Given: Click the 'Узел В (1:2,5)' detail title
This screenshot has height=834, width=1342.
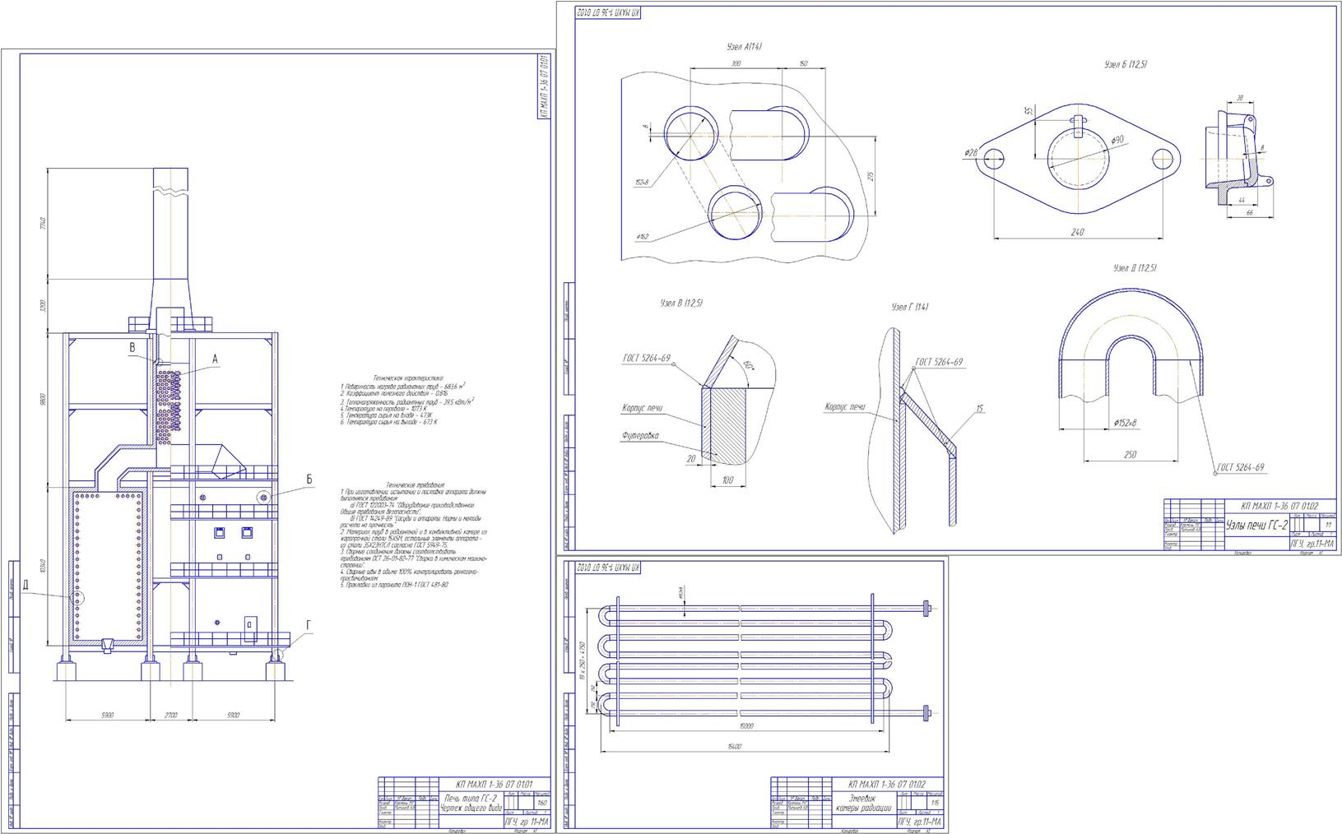Looking at the screenshot, I should (x=680, y=303).
